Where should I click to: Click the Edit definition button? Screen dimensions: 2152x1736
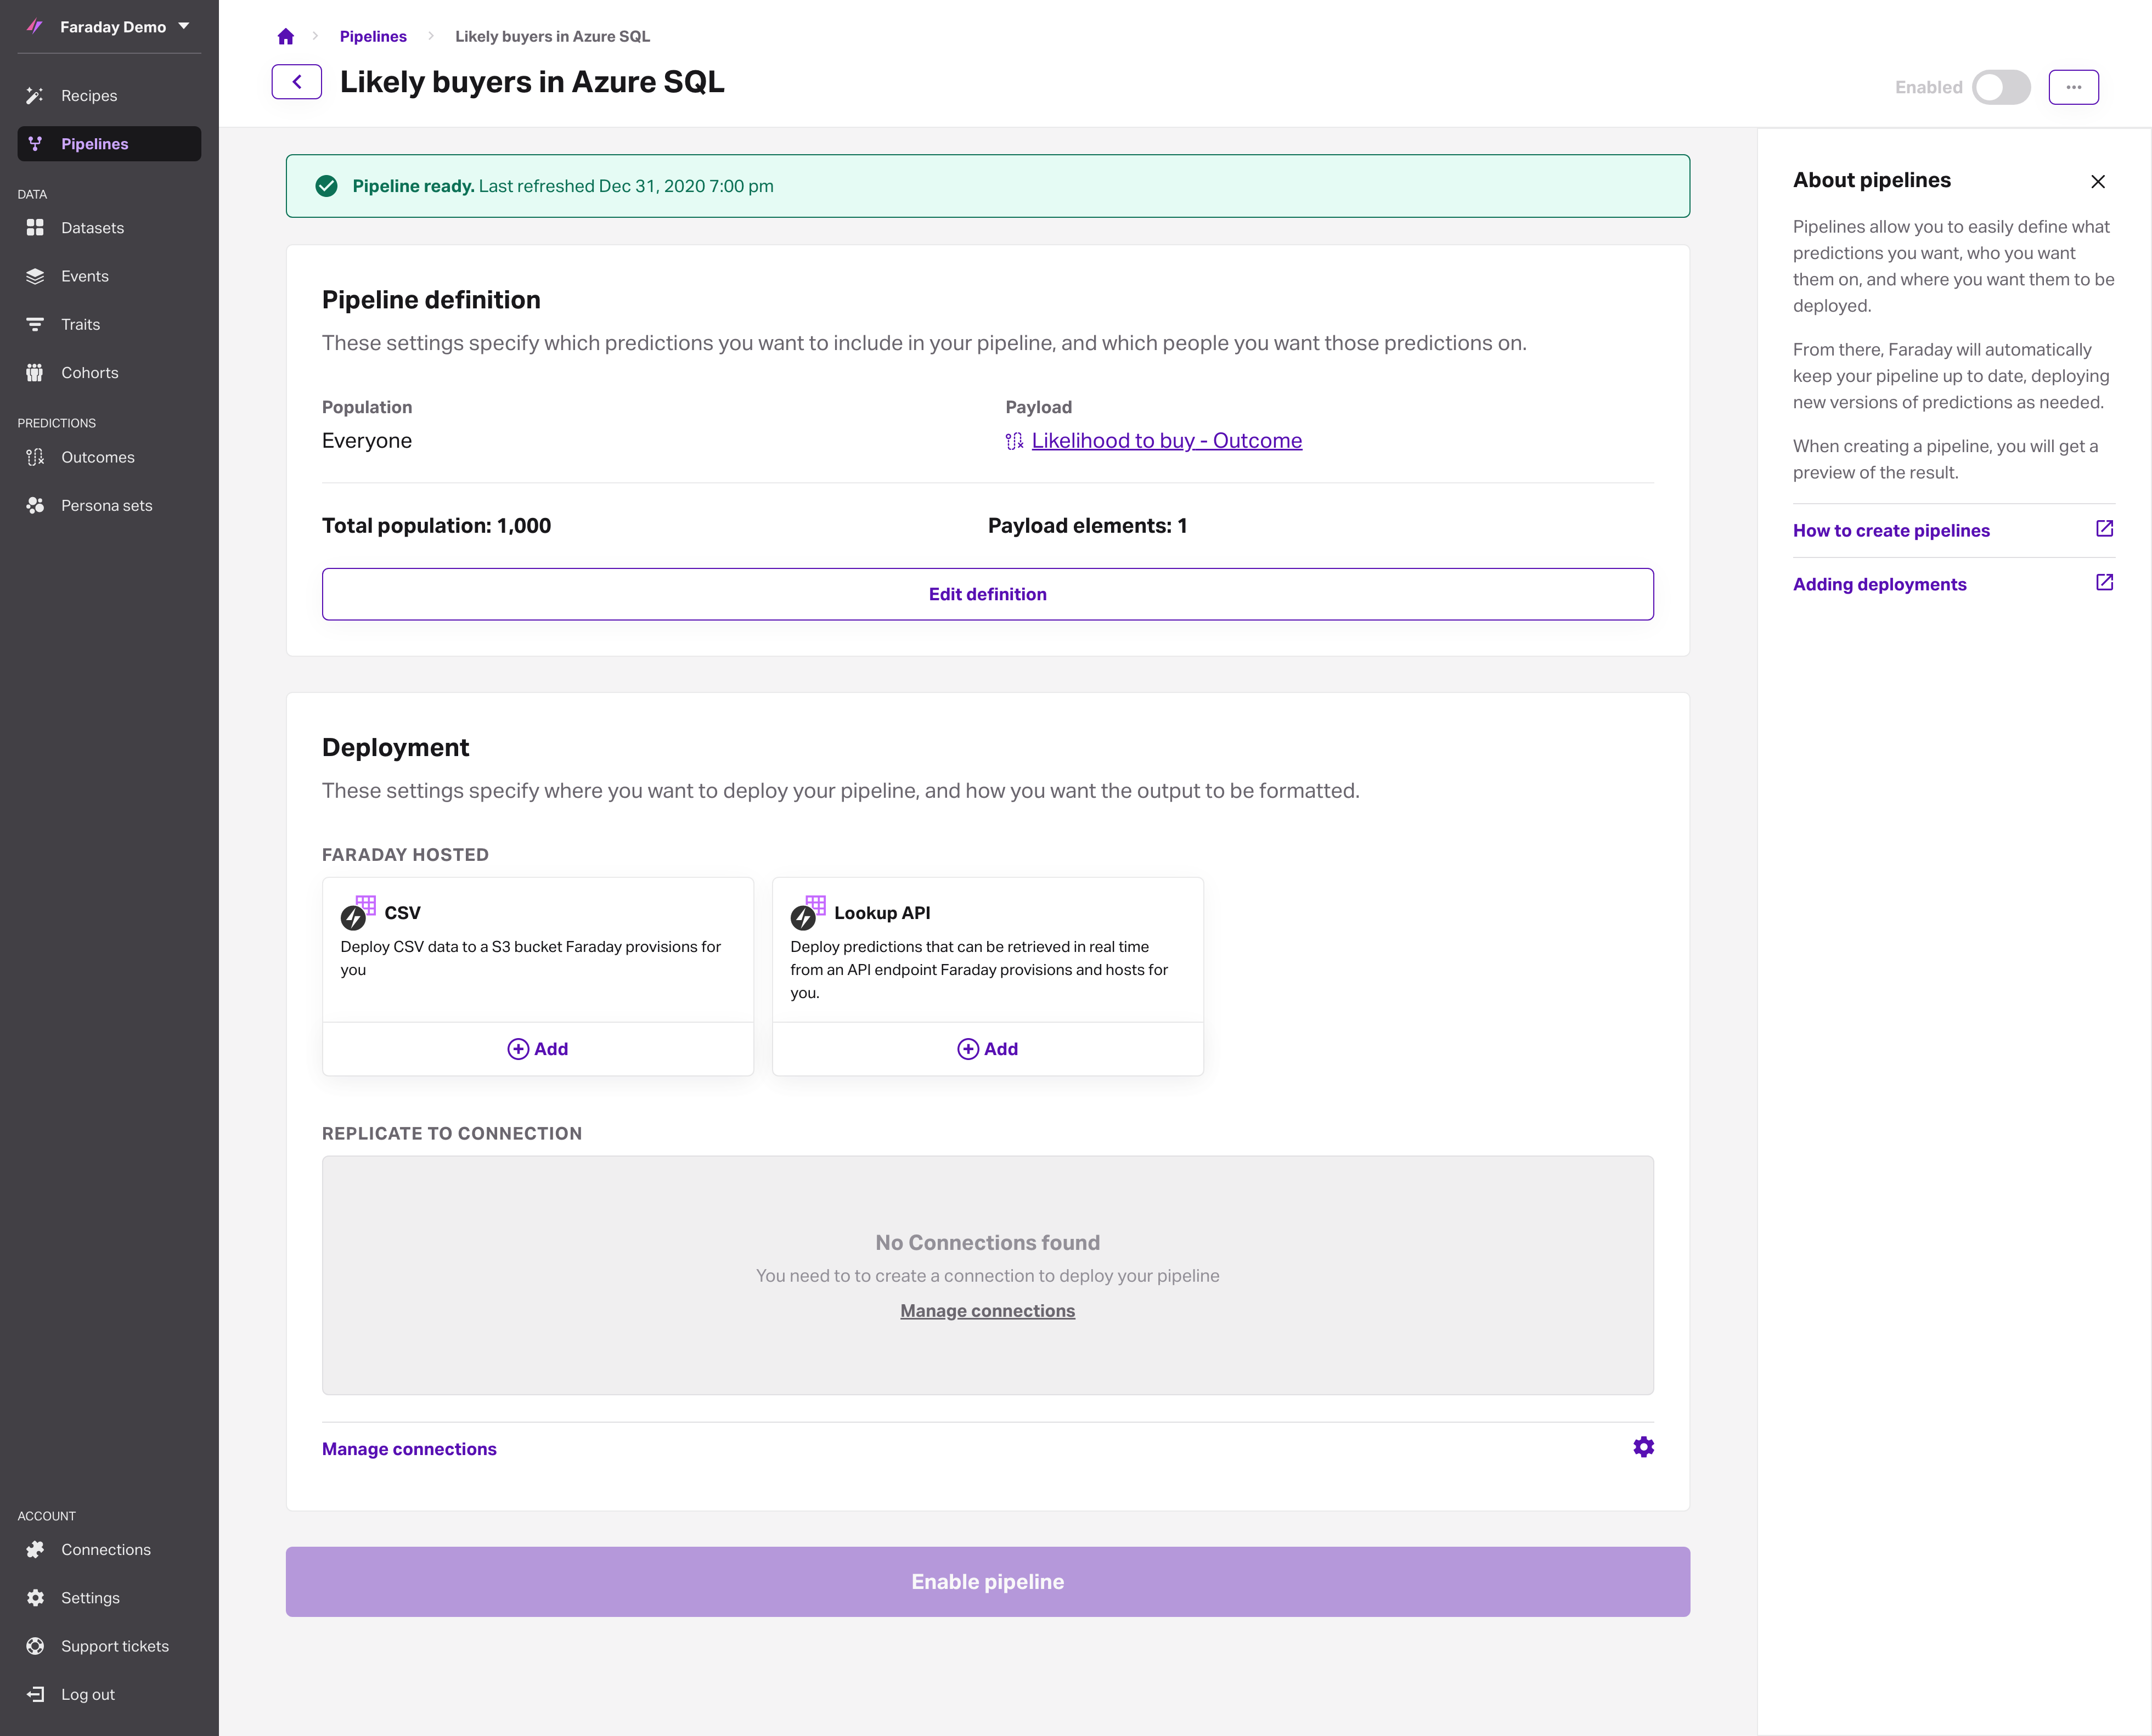coord(988,594)
